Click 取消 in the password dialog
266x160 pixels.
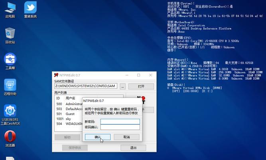[126, 137]
